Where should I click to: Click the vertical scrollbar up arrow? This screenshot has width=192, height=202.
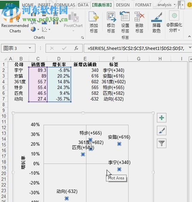pyautogui.click(x=190, y=59)
